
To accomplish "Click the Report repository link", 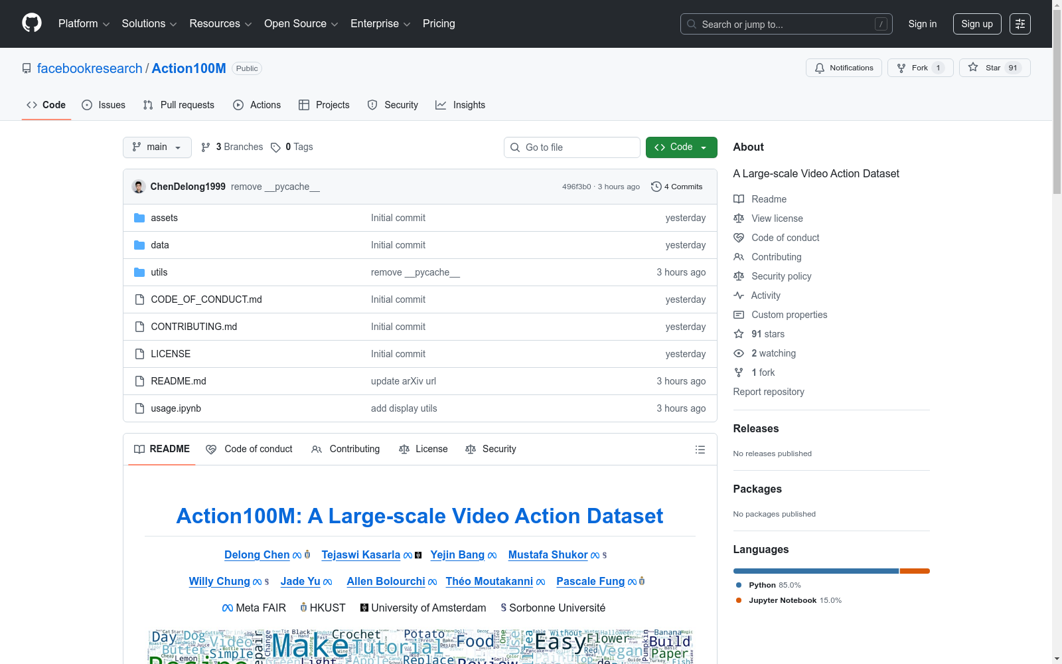I will click(x=769, y=392).
